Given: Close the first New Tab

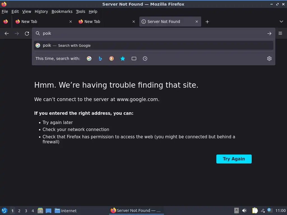Looking at the screenshot, I should pyautogui.click(x=71, y=22).
